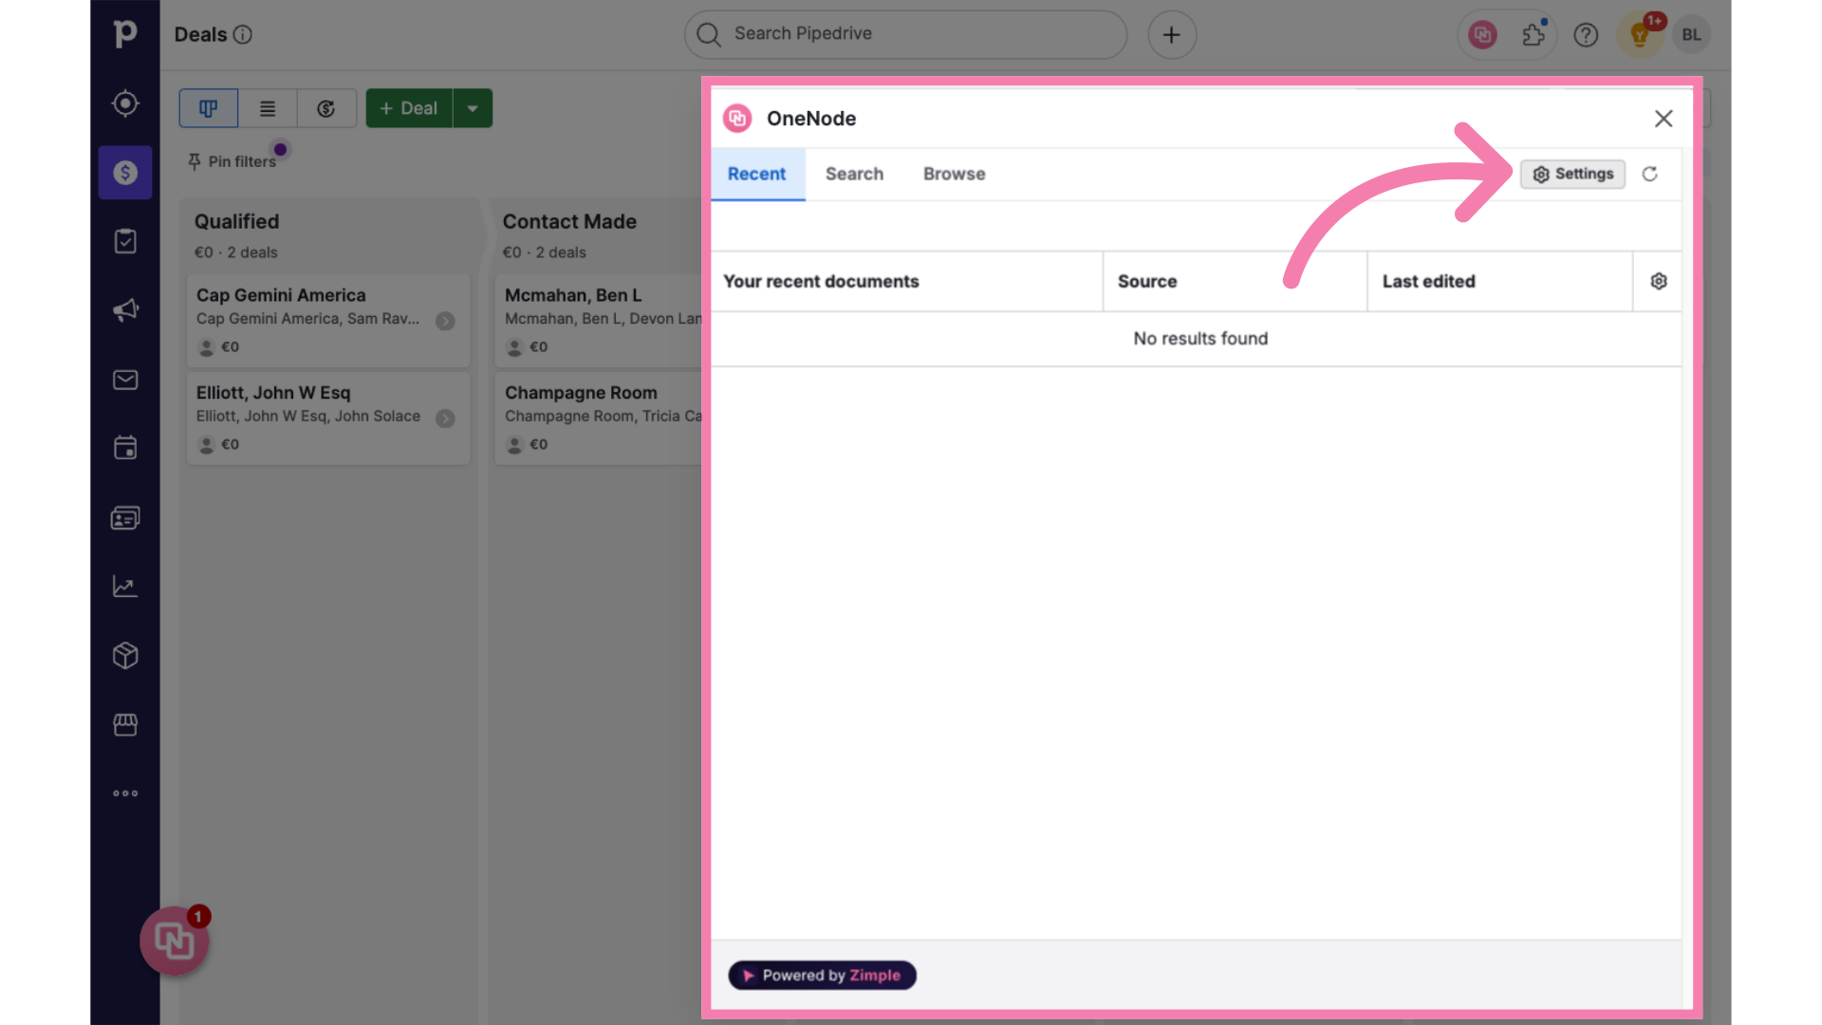This screenshot has width=1822, height=1025.
Task: Open Add Deal dropdown arrow
Action: click(473, 107)
